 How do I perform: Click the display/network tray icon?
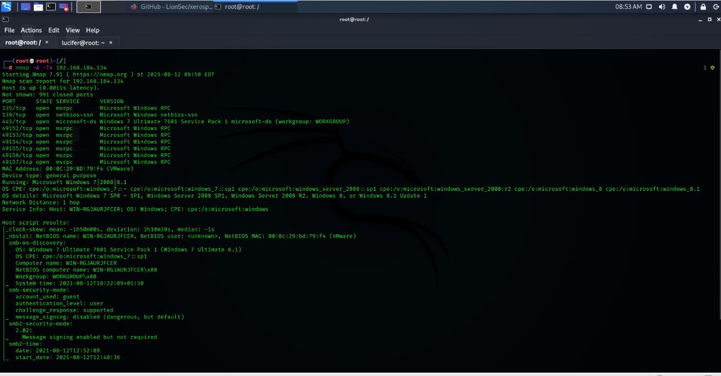pyautogui.click(x=649, y=7)
